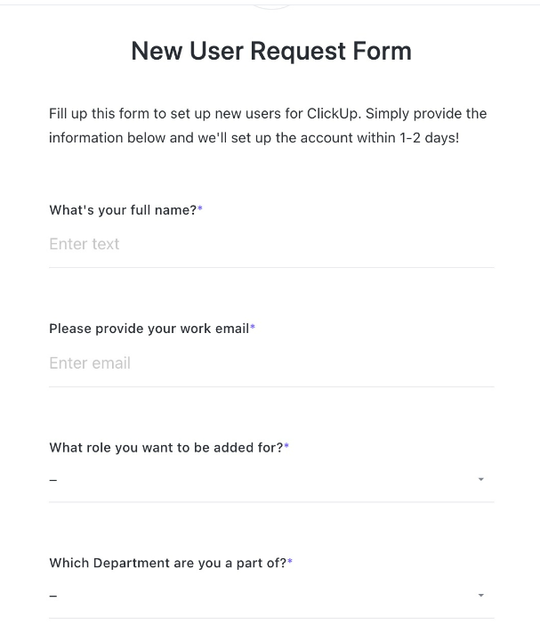
Task: Click the "What's your full name?" label
Action: tap(123, 210)
